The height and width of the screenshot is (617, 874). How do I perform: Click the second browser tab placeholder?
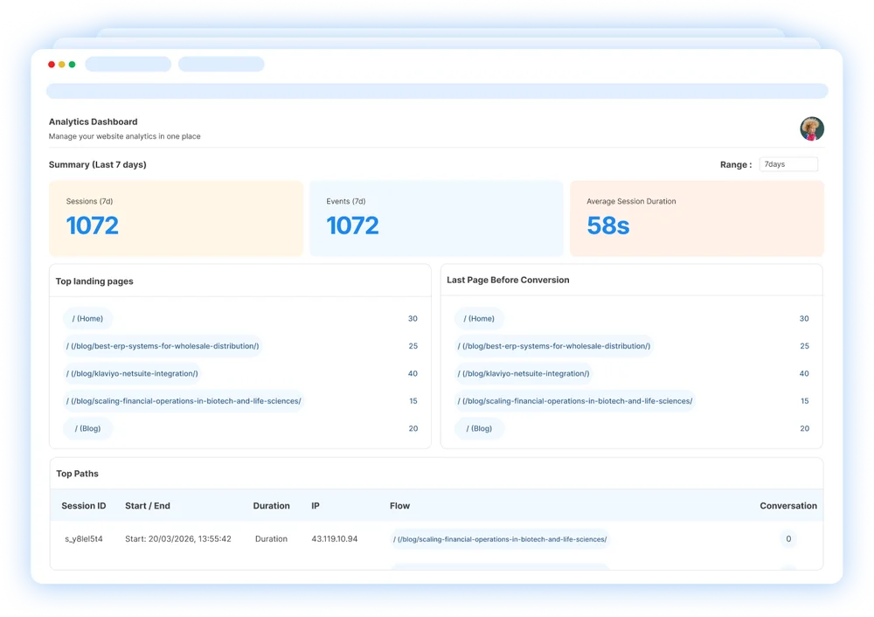tap(221, 64)
